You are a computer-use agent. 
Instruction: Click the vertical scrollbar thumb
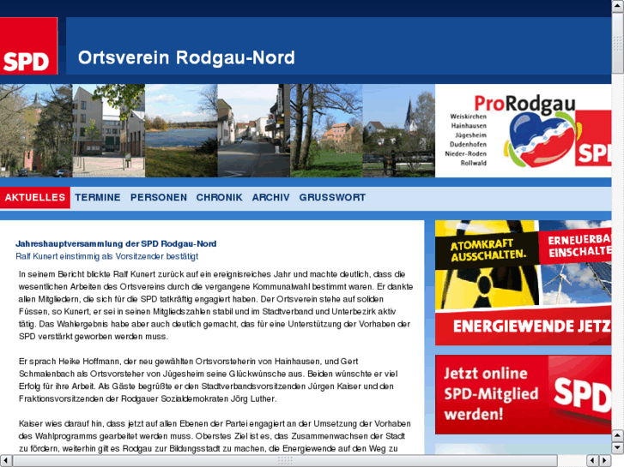click(x=618, y=43)
